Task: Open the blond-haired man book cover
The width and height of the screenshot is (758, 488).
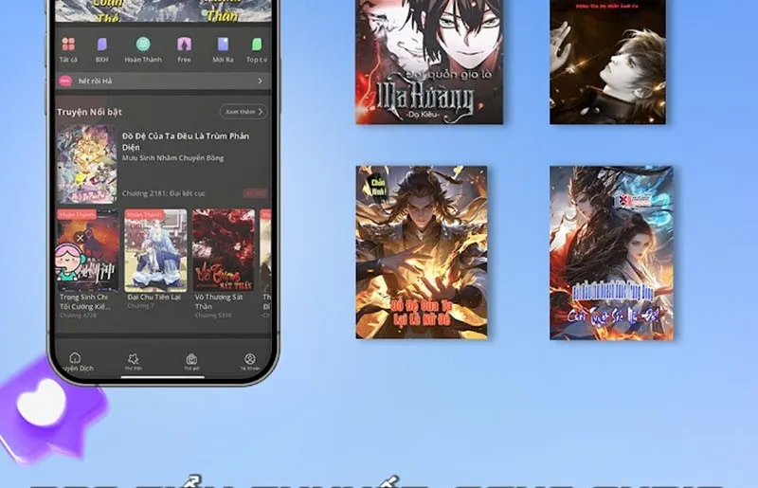Action: coord(607,62)
